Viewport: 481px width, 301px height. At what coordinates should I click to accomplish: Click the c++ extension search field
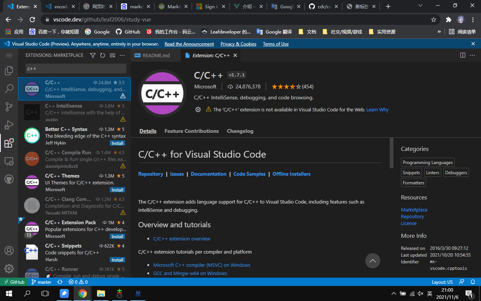click(x=75, y=68)
